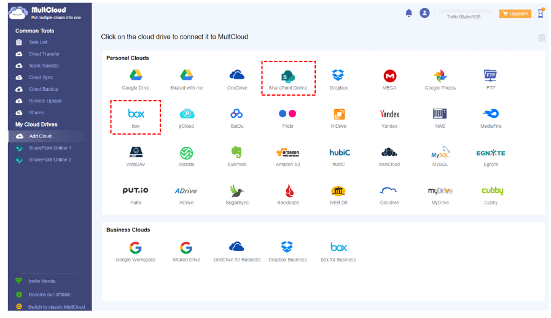Viewport: 551px width, 318px height.
Task: Connect via WebDAV icon
Action: pos(136,152)
